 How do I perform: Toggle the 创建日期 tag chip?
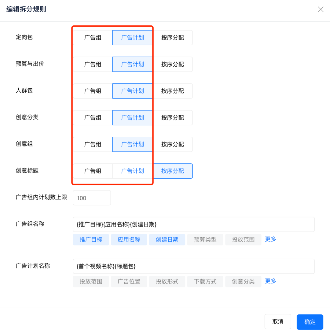coord(167,239)
